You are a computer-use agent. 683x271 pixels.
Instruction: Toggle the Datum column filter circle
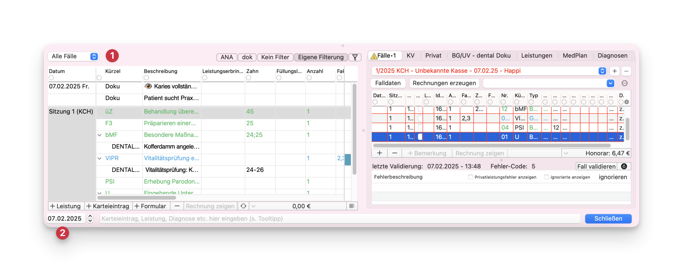(x=51, y=78)
